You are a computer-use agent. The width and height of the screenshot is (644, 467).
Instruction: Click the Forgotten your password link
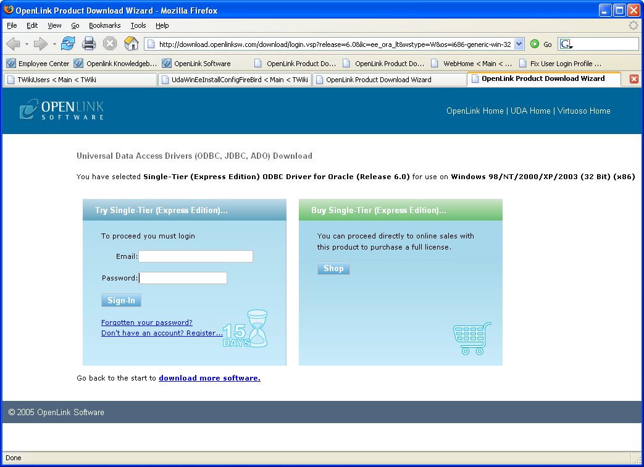146,322
